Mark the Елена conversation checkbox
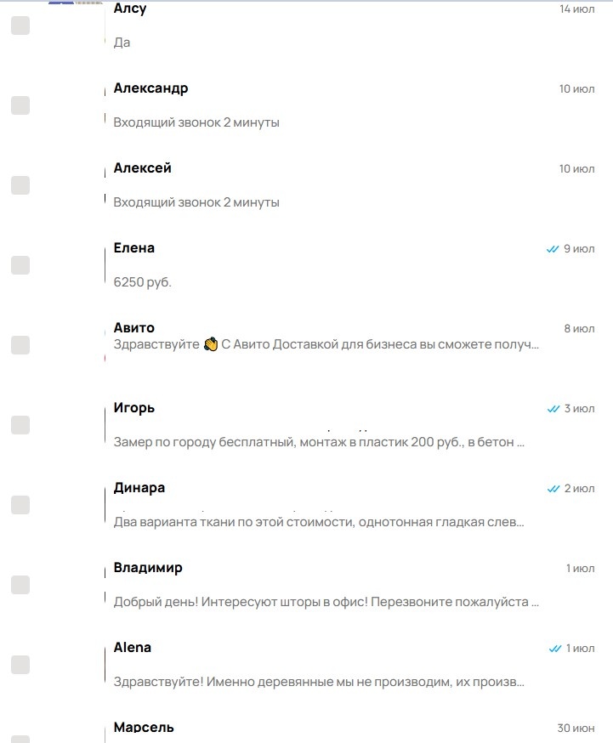 tap(20, 265)
